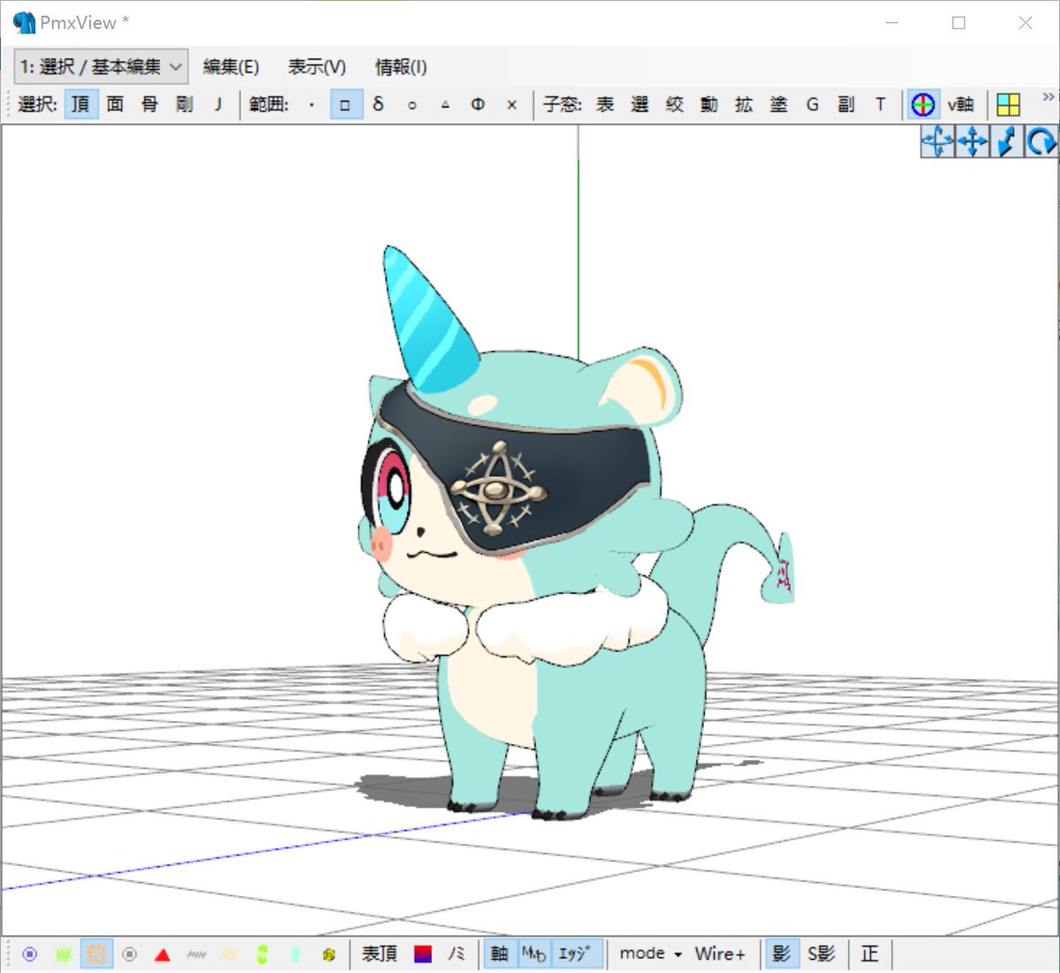Screen dimensions: 1060x973
Task: Select the single dot range mode
Action: pos(311,104)
